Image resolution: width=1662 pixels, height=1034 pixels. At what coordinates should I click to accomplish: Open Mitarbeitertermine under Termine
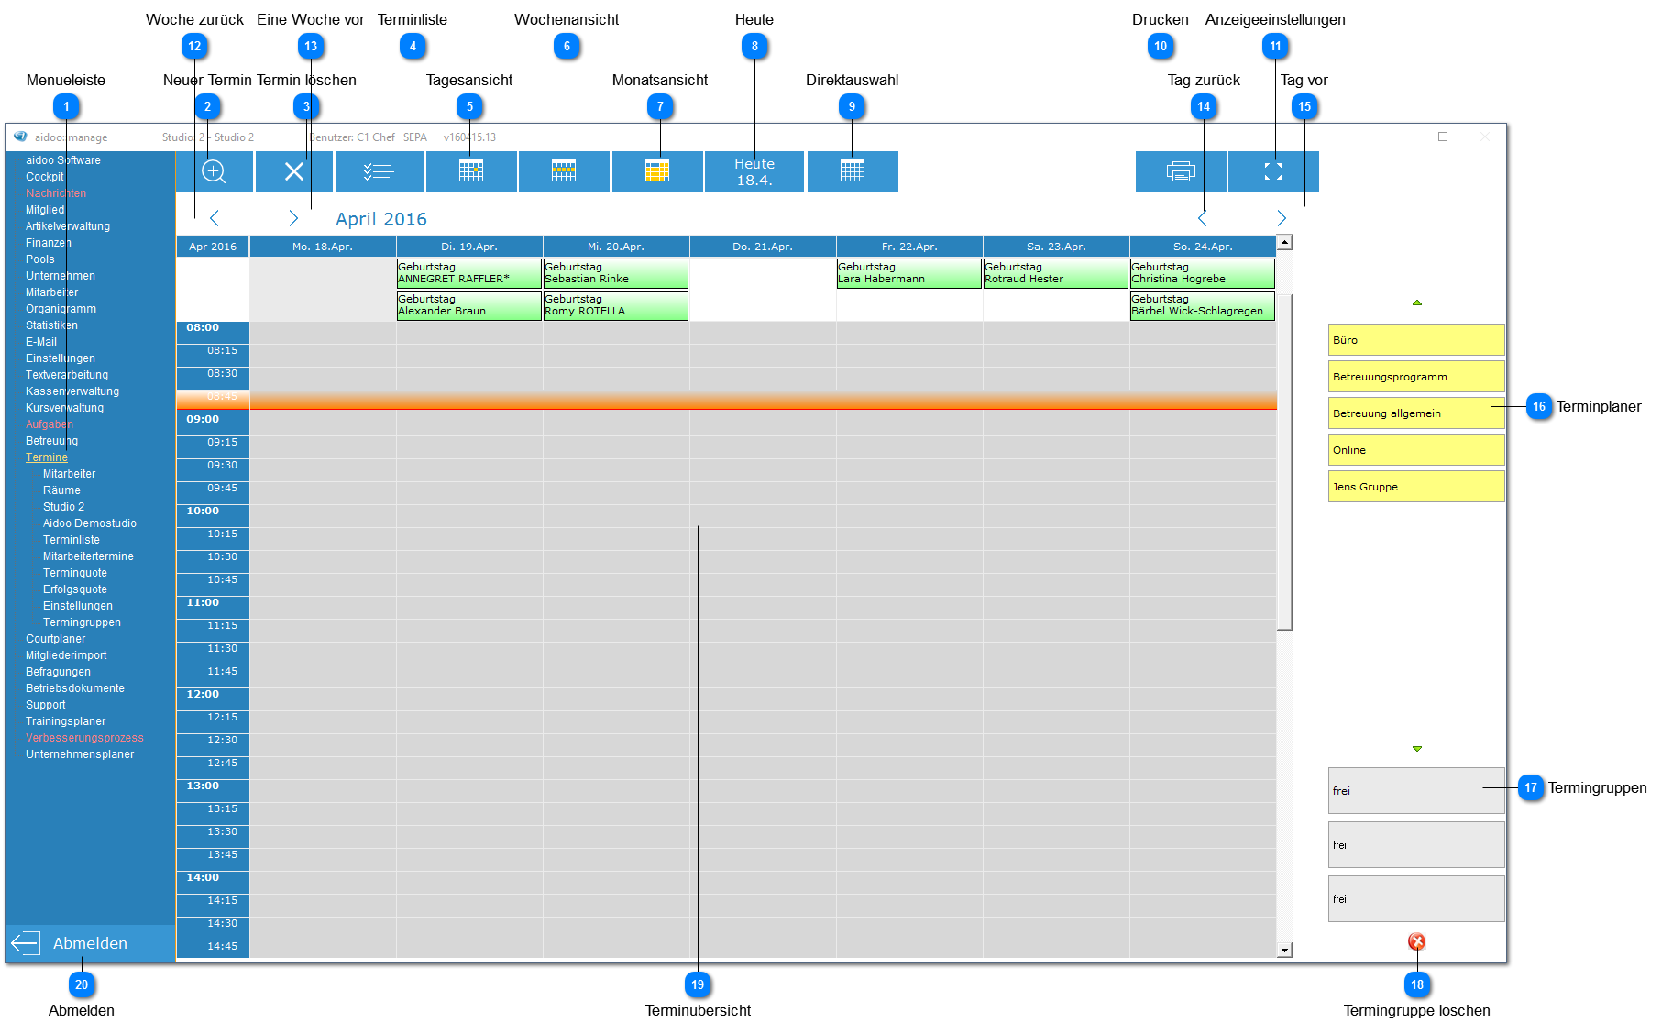coord(88,556)
